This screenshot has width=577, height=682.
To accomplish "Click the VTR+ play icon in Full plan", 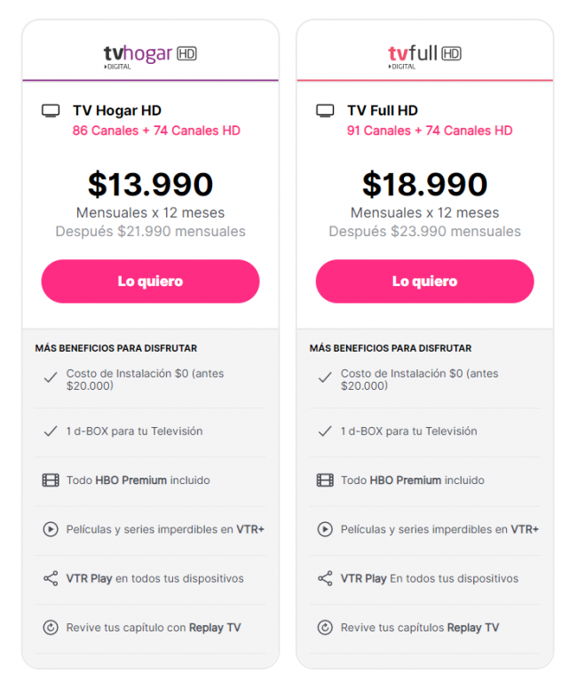I will point(325,529).
